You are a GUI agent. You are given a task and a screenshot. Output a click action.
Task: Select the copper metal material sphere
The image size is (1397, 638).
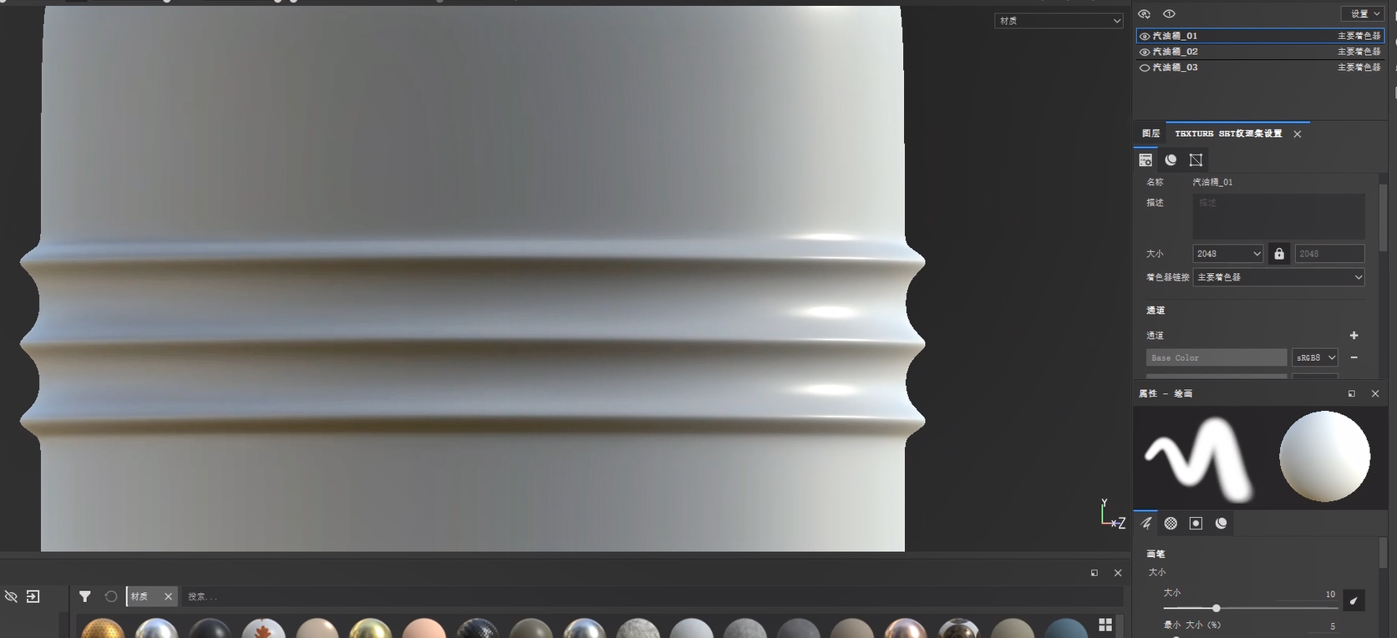pyautogui.click(x=905, y=629)
